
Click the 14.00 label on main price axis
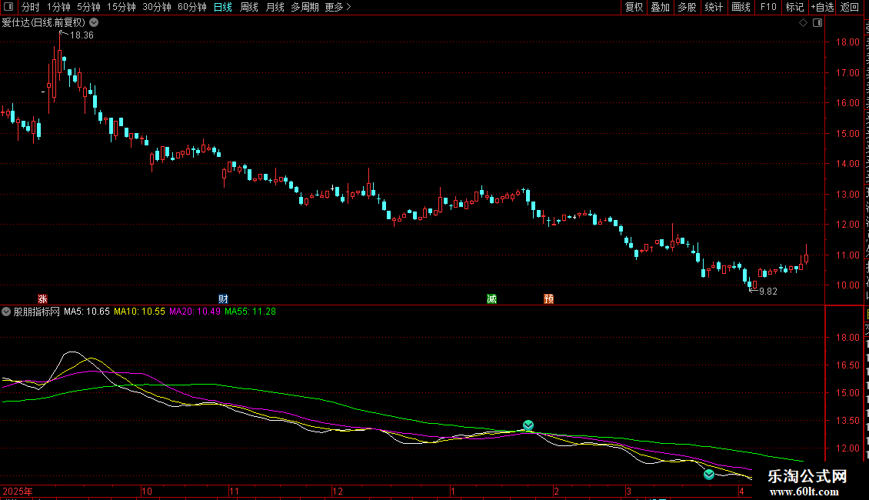click(x=847, y=164)
